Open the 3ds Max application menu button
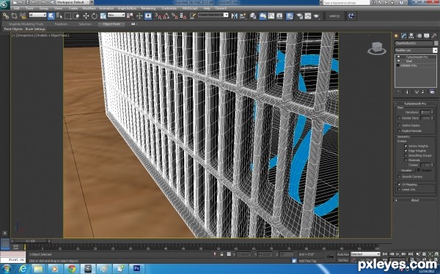 [5, 5]
